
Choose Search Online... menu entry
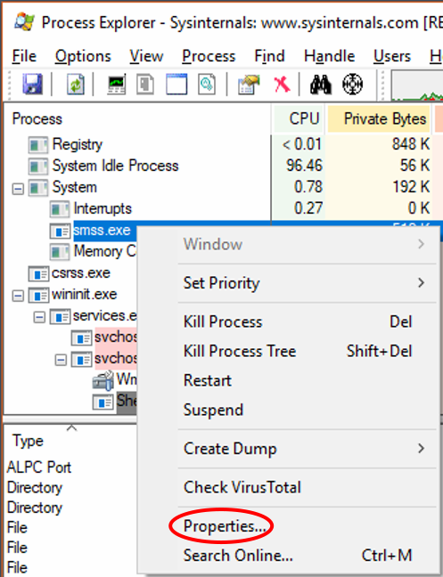pyautogui.click(x=290, y=556)
